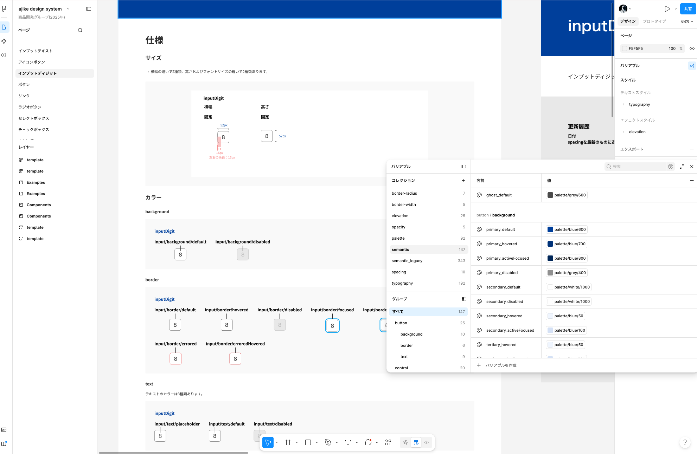Viewport: 697px width, 454px height.
Task: Toggle Dev Mode in bottom toolbar
Action: 427,442
